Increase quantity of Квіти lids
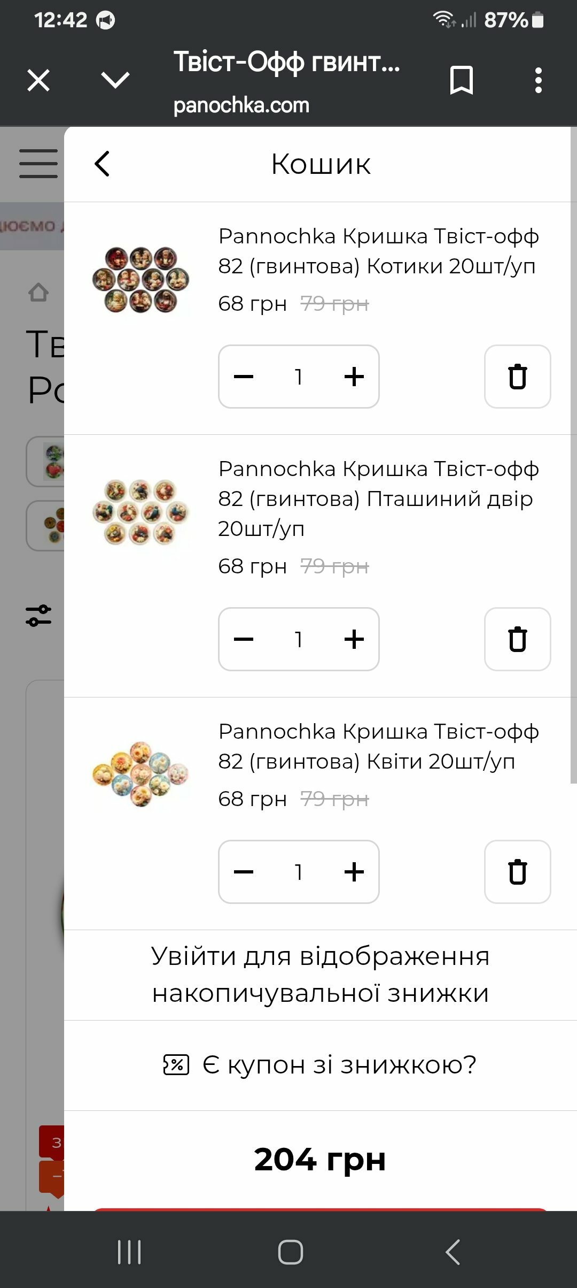The height and width of the screenshot is (1288, 577). click(354, 872)
